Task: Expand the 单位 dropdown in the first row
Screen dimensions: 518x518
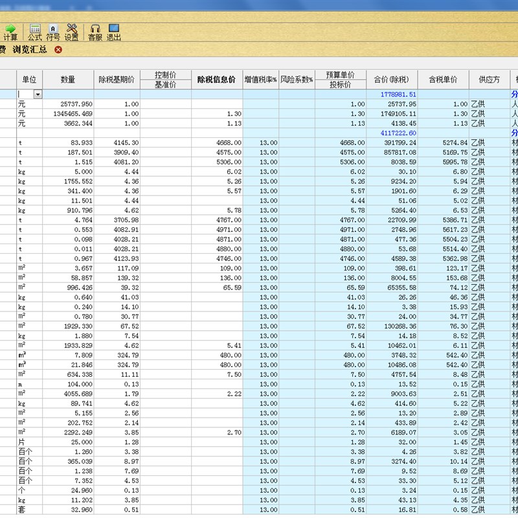Action: pos(38,95)
